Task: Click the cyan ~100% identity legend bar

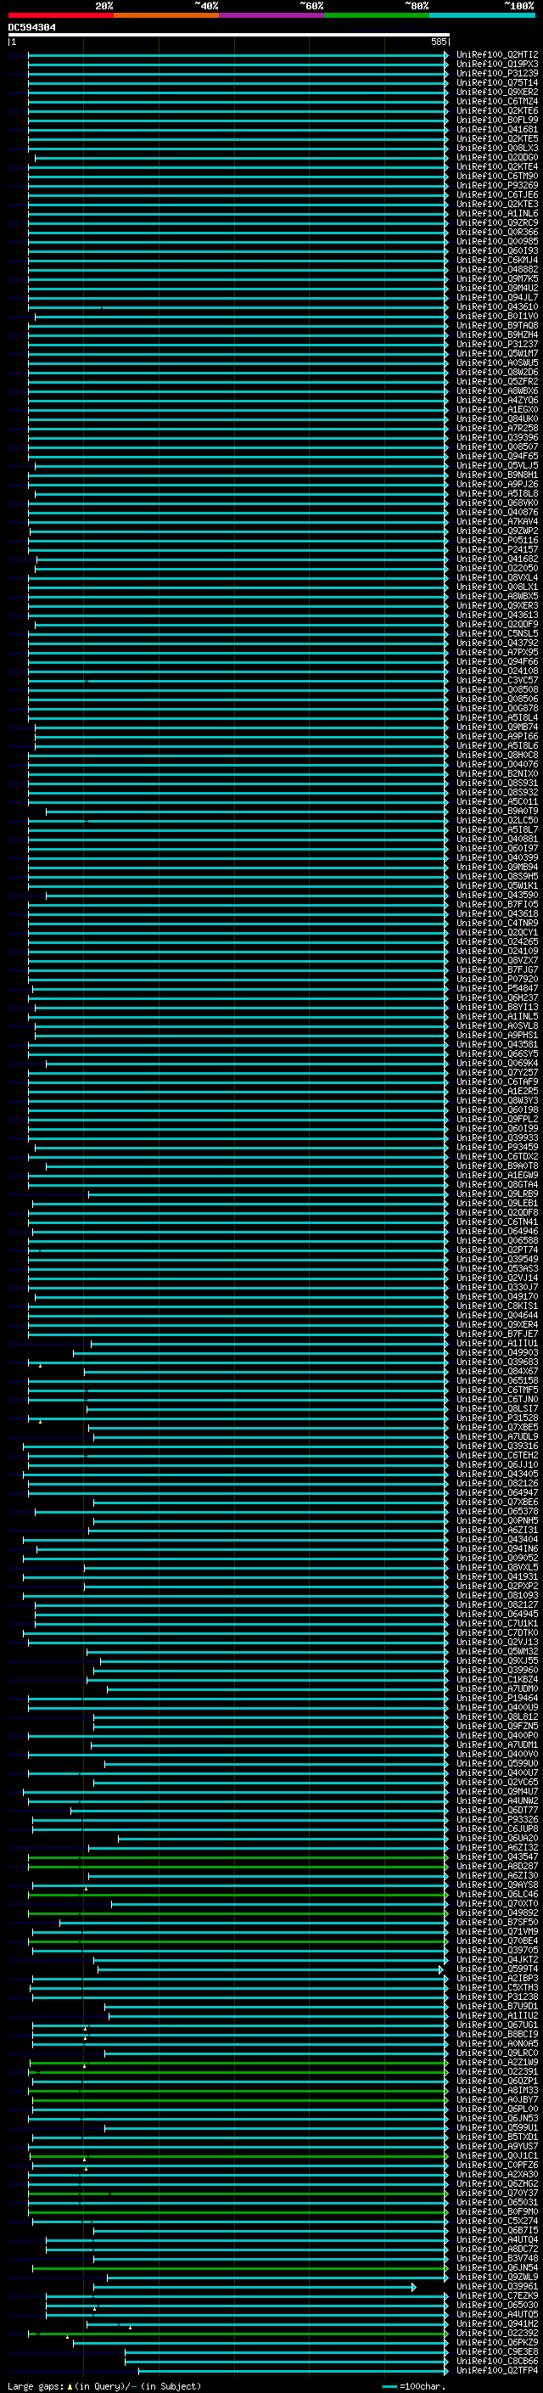Action: (482, 15)
